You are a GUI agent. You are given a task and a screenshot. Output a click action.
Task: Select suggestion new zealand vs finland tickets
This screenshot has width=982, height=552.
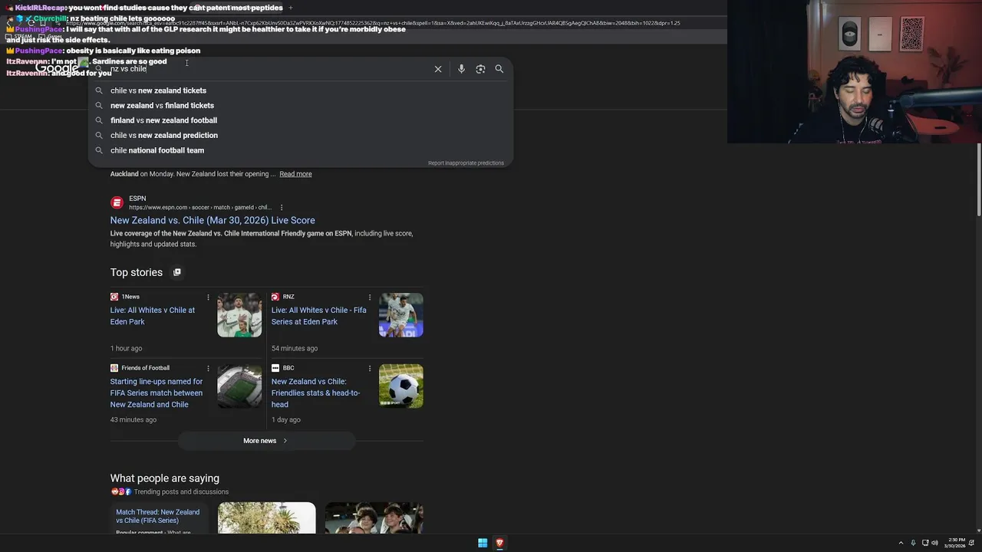pyautogui.click(x=301, y=106)
